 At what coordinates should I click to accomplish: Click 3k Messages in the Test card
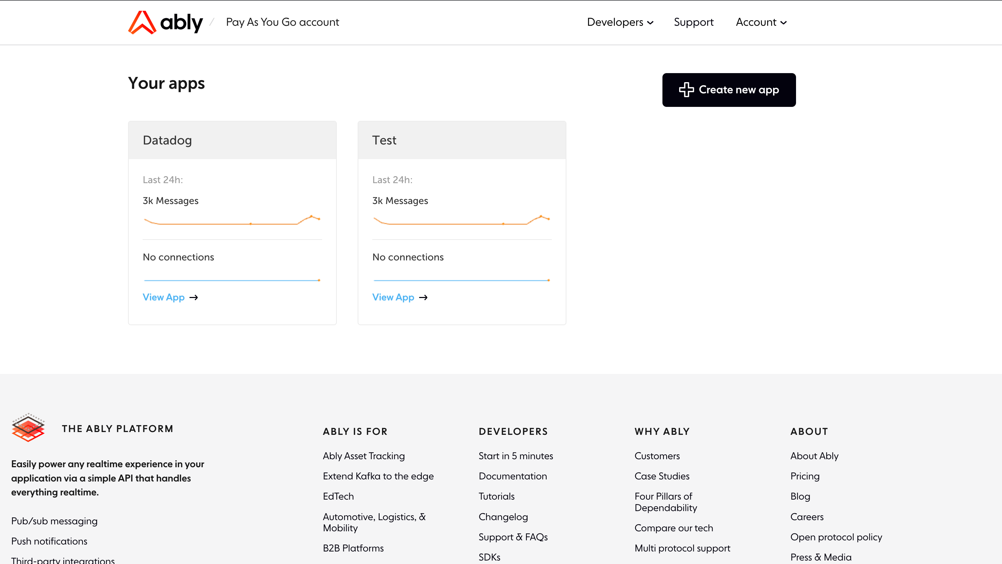click(400, 201)
